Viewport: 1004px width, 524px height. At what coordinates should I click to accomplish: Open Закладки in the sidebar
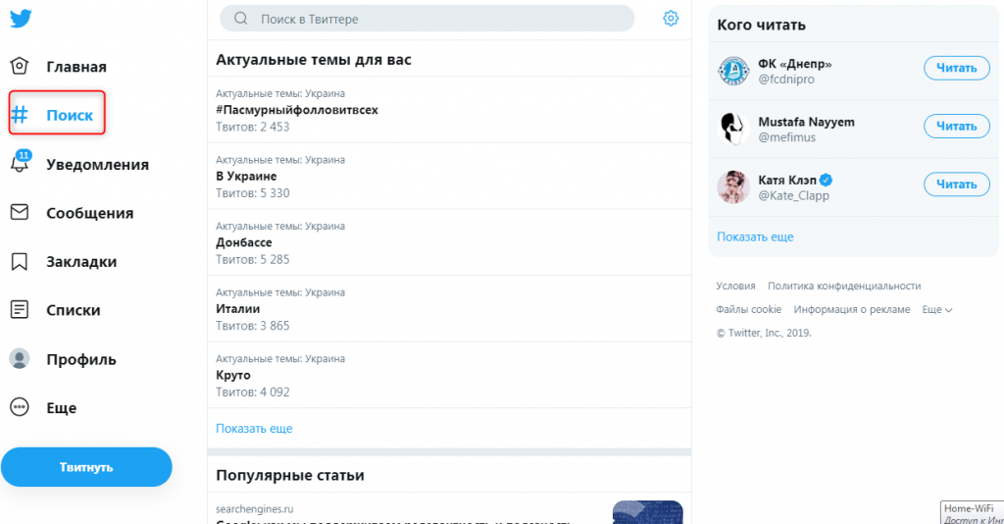[x=81, y=262]
